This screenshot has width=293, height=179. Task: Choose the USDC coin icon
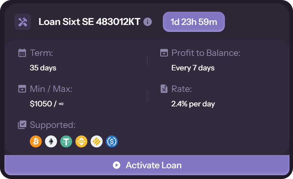[112, 142]
